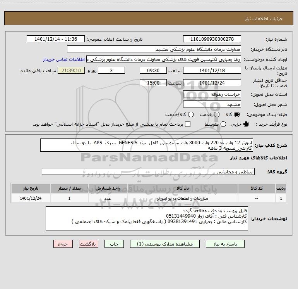Click the unit cell عدد
298x289 pixels.
click(108, 198)
